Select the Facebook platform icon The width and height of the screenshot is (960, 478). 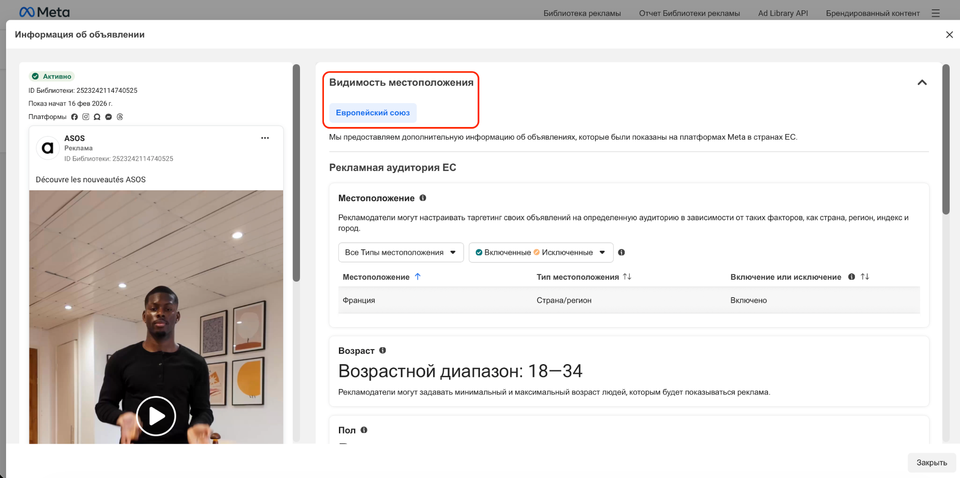point(74,117)
